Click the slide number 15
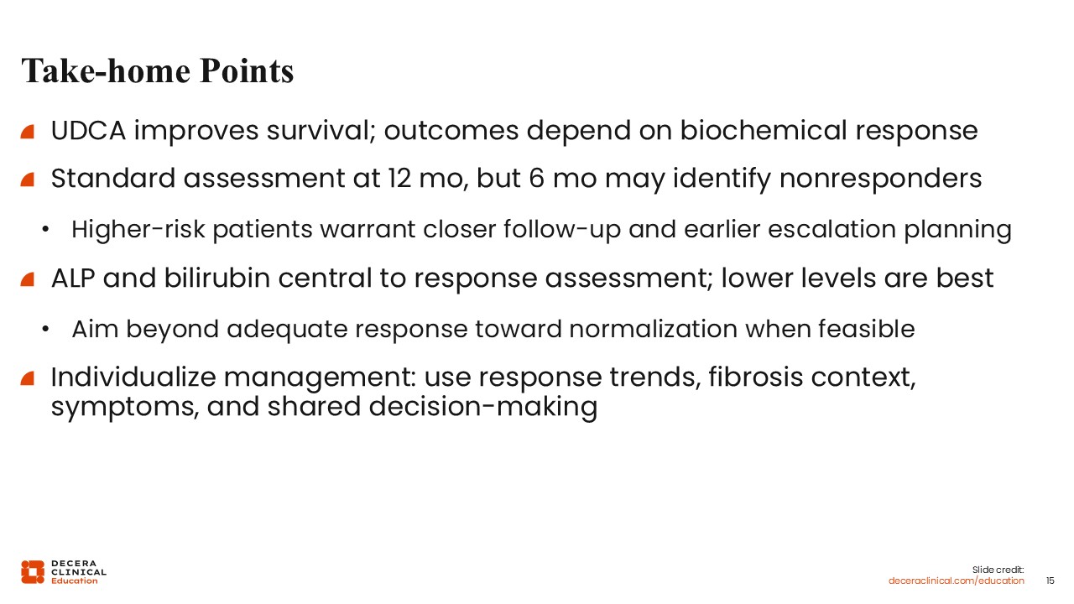 click(1050, 581)
